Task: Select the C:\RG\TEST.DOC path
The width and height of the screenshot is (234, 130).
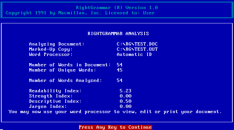Action: click(137, 44)
